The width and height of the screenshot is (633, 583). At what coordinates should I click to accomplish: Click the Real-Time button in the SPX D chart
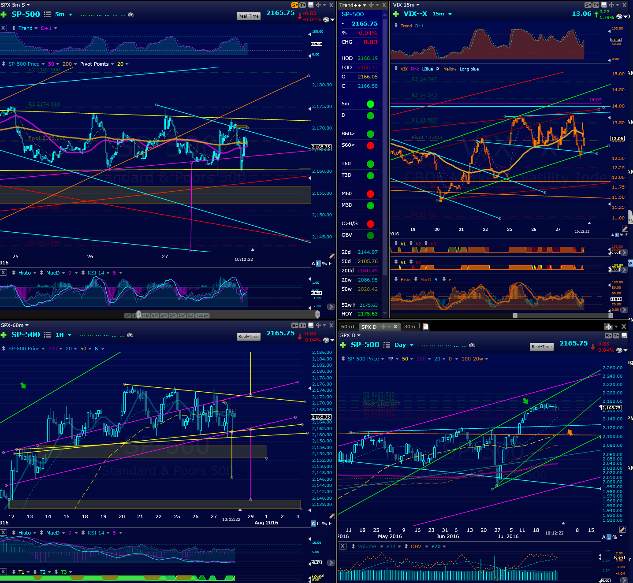coord(541,347)
